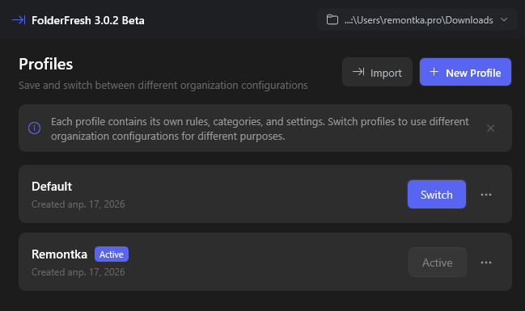Screen dimensions: 525x311
Task: Click the Import button
Action: click(377, 72)
